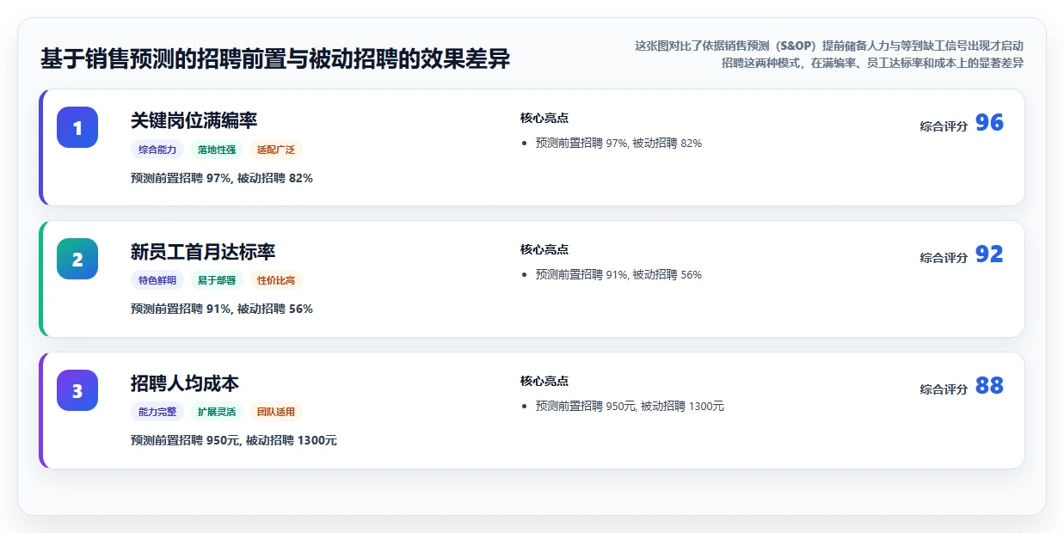Click 综合评分 label beside score 96
The height and width of the screenshot is (533, 1064).
[944, 126]
